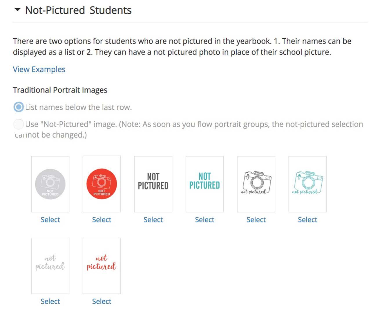
Task: Click the gray circle camera not-pictured image
Action: point(50,184)
